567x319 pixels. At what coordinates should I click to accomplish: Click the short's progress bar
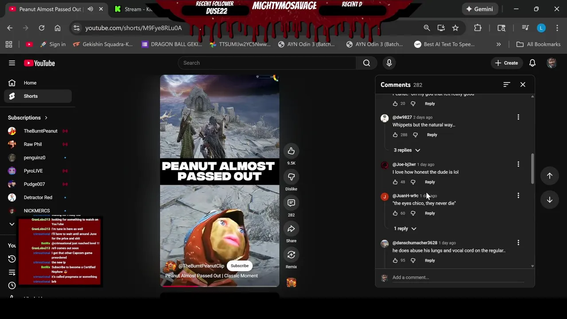pos(220,286)
